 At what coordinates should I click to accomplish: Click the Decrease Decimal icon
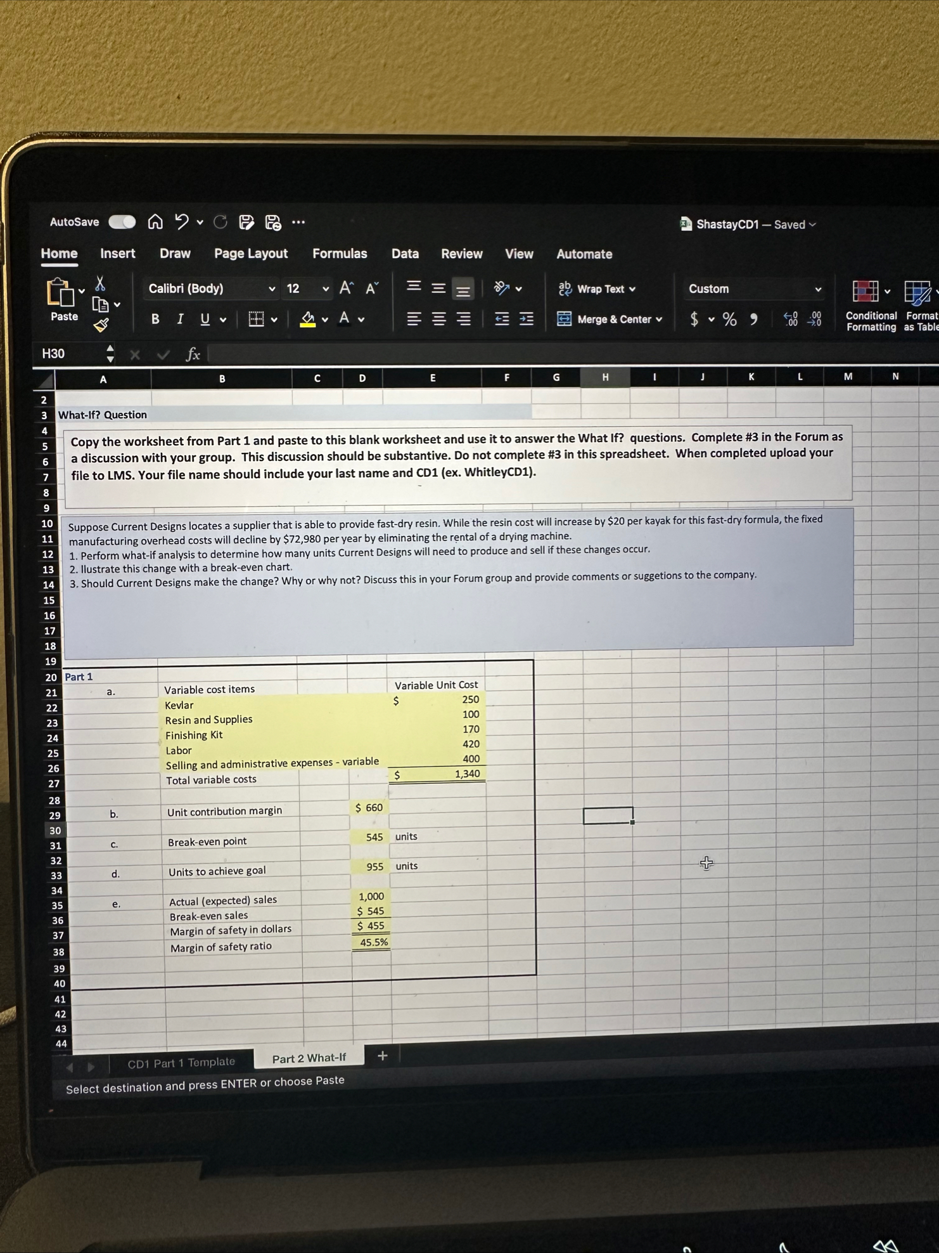point(815,319)
